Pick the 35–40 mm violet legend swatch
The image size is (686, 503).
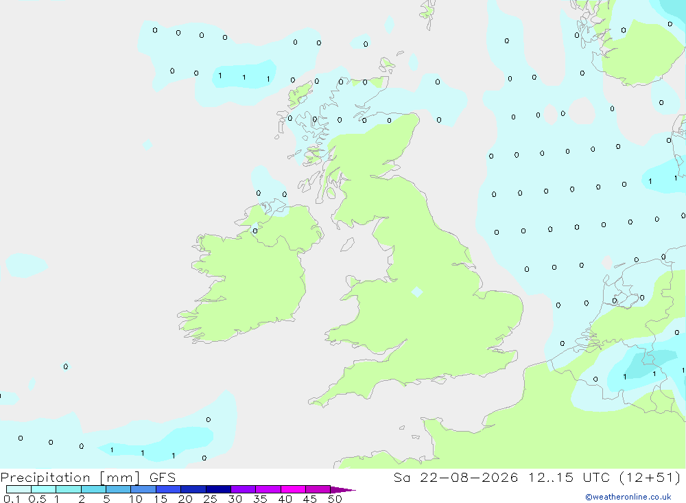268,489
